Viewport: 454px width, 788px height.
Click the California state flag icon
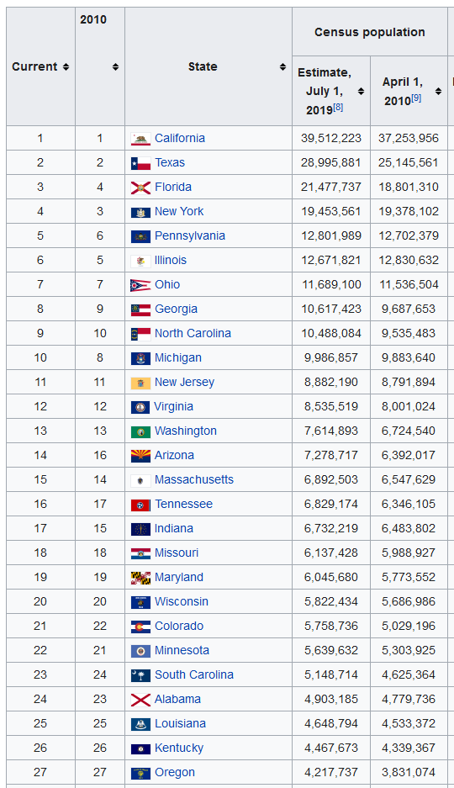(x=140, y=140)
